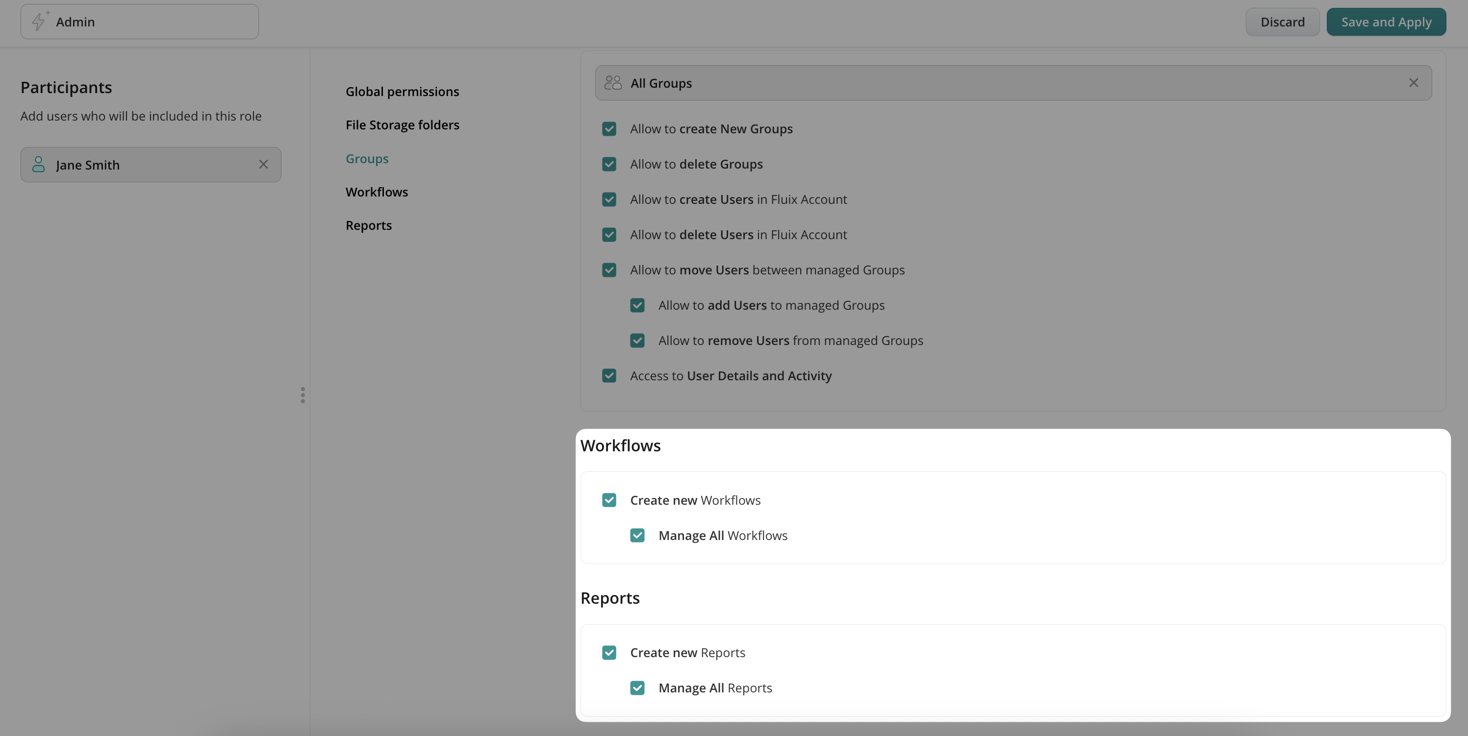
Task: Toggle Manage All Workflows checkbox
Action: point(637,536)
